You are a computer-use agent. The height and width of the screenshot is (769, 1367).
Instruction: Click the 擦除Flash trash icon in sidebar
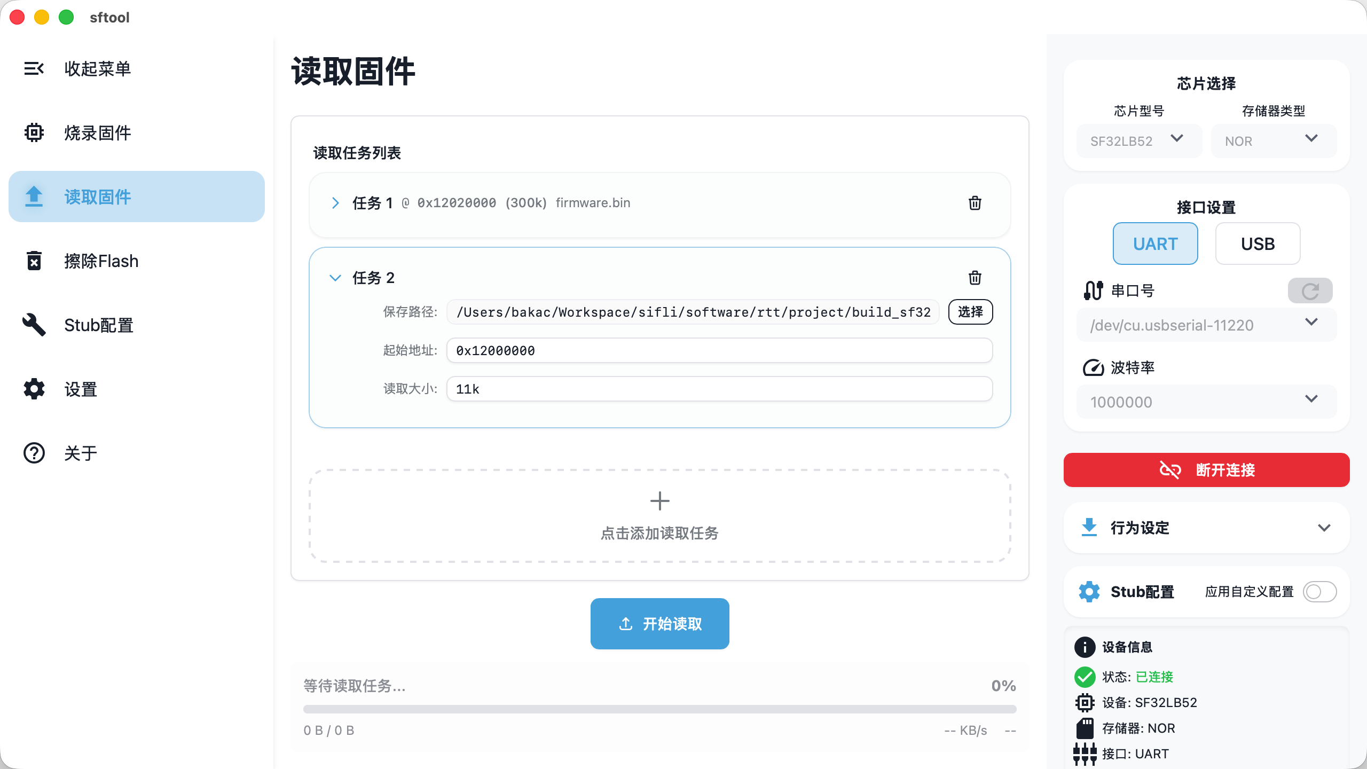[34, 261]
